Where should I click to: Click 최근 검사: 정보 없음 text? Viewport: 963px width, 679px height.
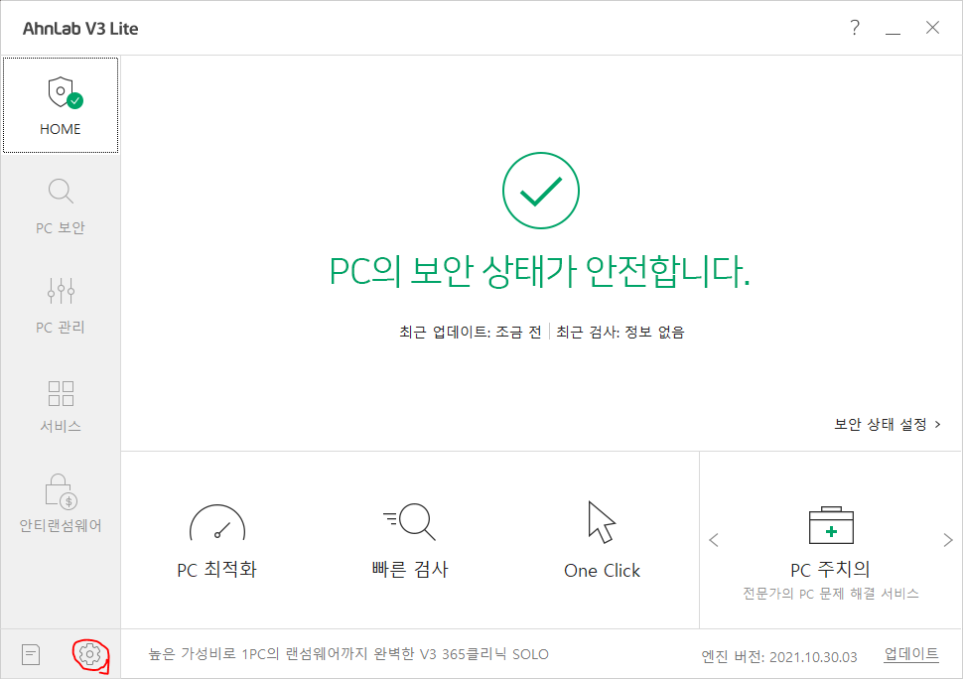tap(620, 333)
